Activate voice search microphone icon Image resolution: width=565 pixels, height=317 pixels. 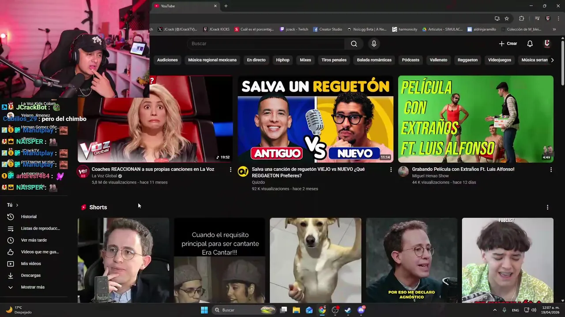(374, 44)
